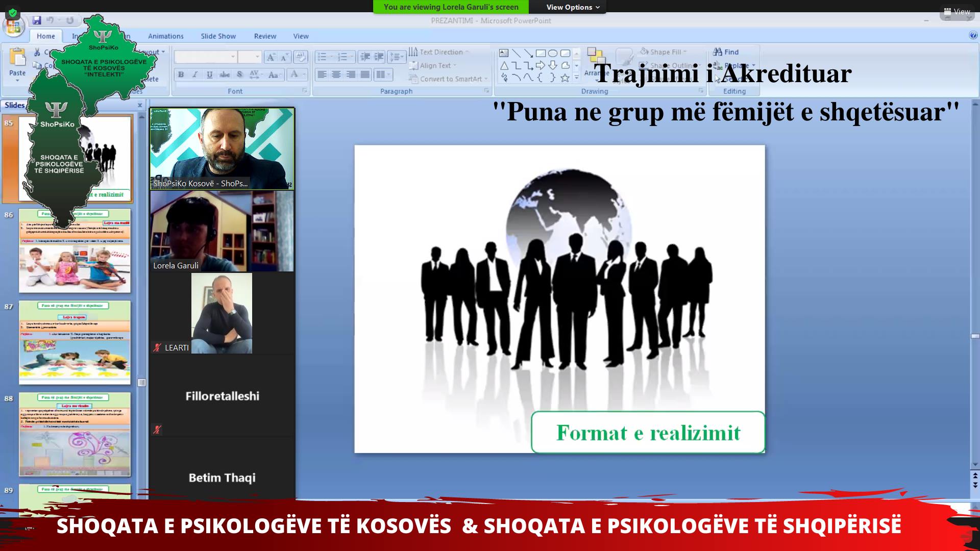Screen dimensions: 980x551
Task: Switch to the Slide Show ribbon tab
Action: [x=218, y=36]
